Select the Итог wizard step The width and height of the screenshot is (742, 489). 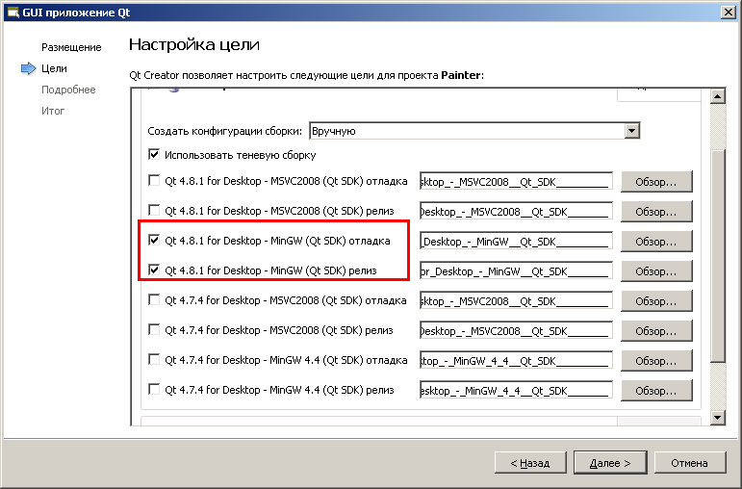pos(53,111)
